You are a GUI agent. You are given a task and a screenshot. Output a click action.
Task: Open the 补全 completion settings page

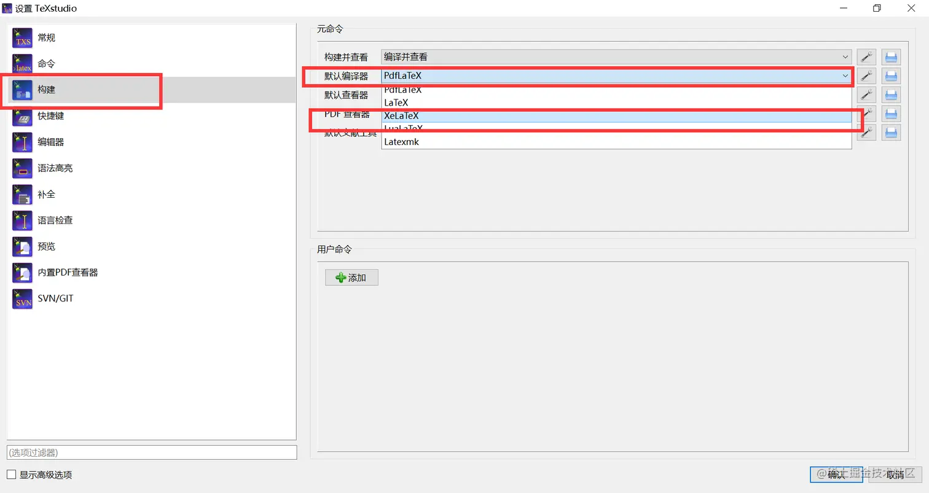click(x=151, y=194)
